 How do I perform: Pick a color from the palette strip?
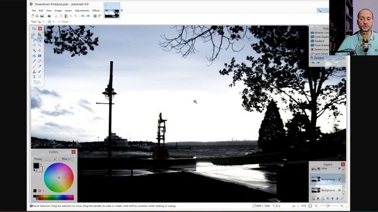(54, 198)
